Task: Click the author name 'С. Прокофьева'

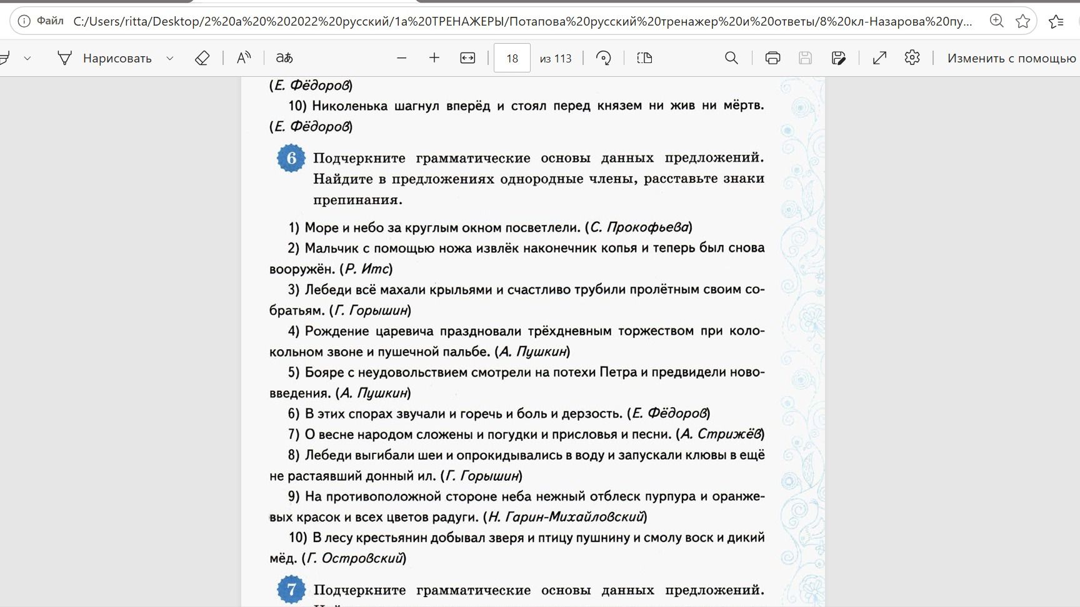Action: click(x=639, y=227)
